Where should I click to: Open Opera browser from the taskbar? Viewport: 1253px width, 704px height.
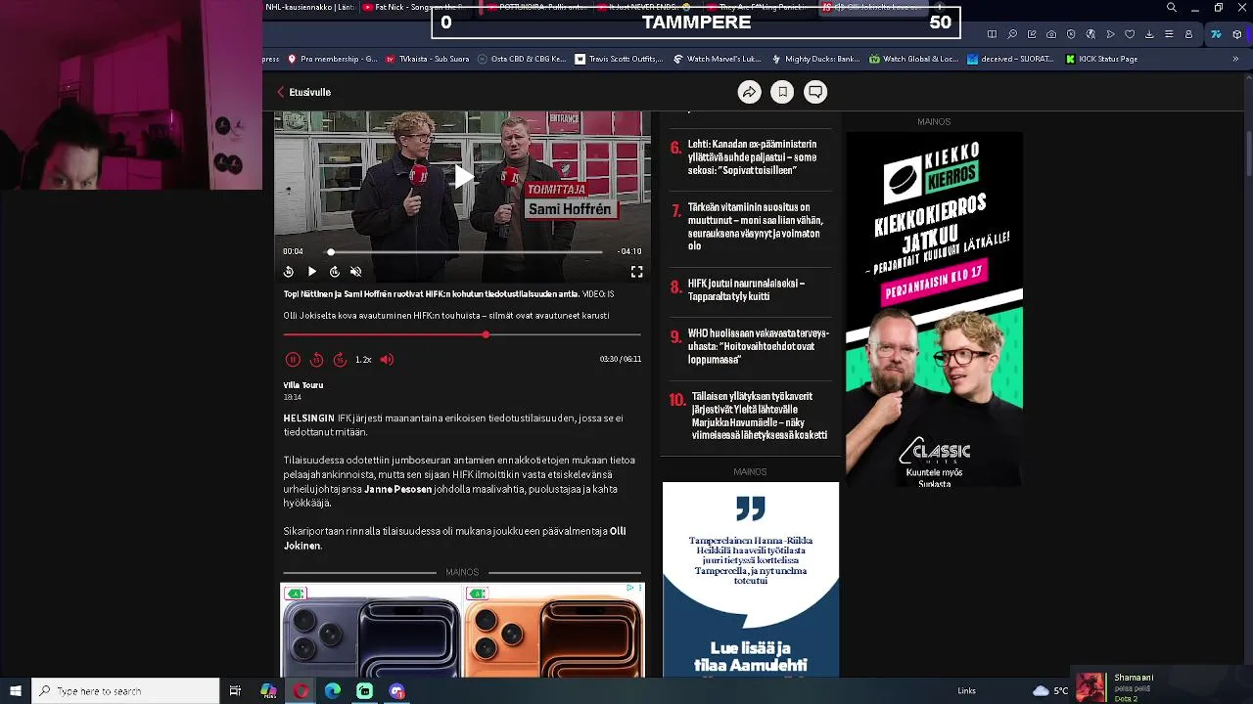(301, 690)
